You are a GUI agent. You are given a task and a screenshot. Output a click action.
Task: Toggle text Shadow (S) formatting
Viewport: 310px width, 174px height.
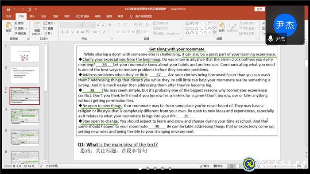(x=77, y=32)
